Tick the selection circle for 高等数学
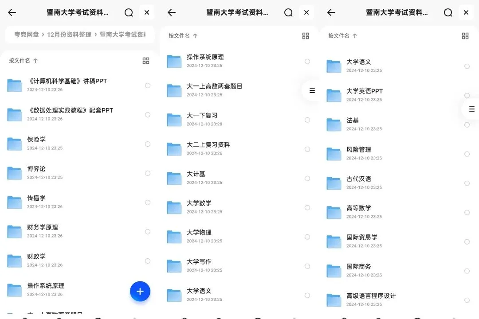 click(467, 213)
